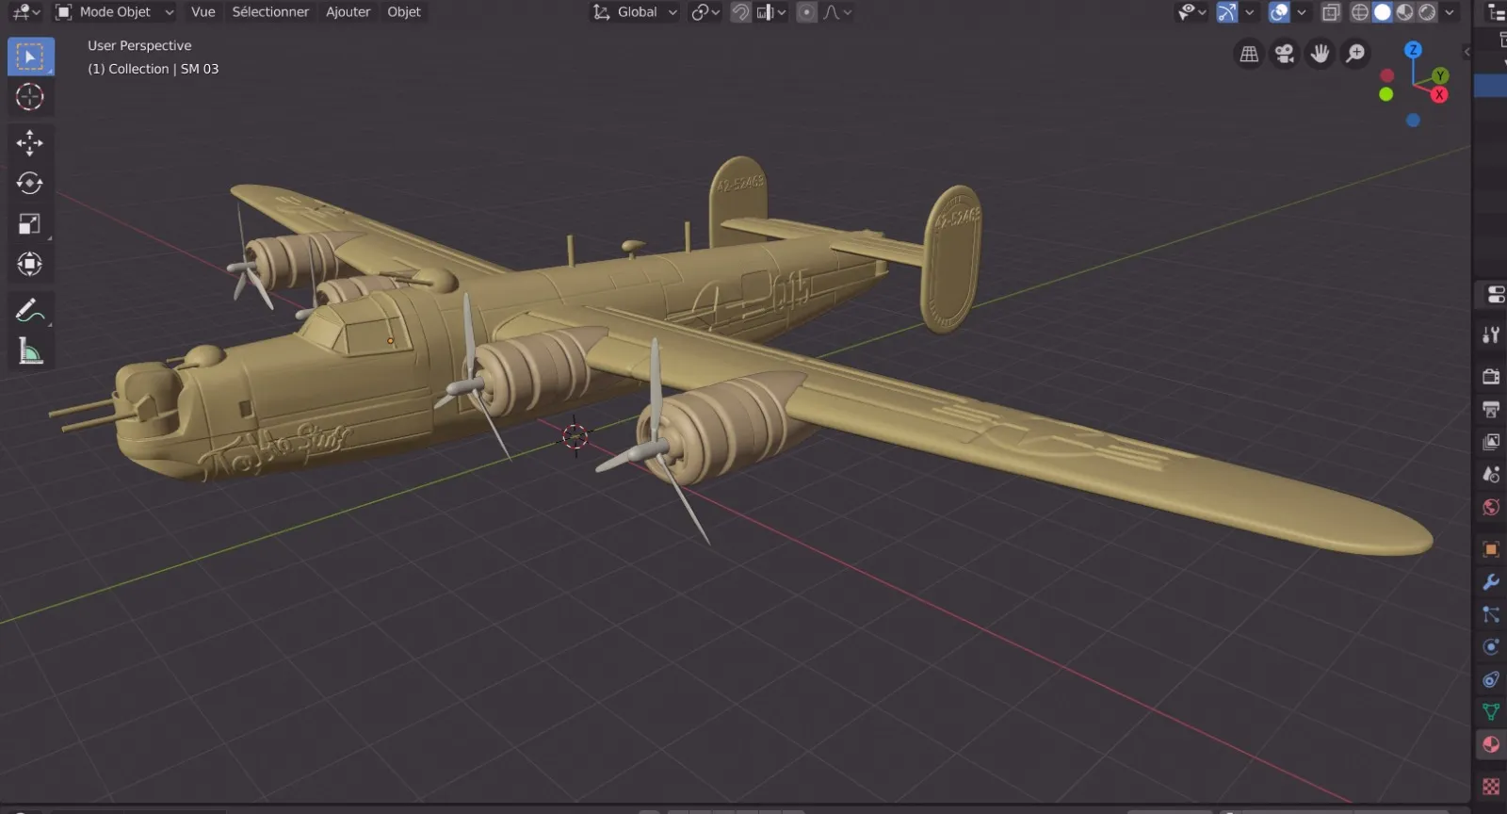Toggle the snapping magnet
1507x814 pixels.
coord(741,12)
